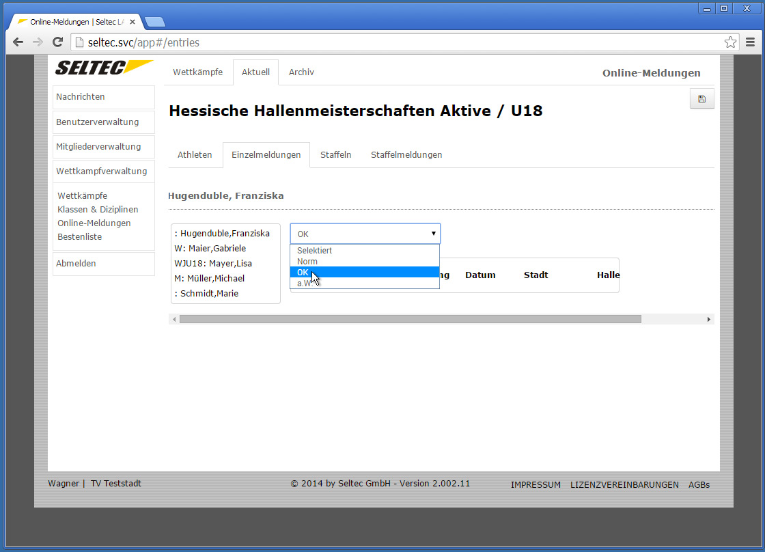The height and width of the screenshot is (552, 765).
Task: Bookmark page with the star icon
Action: coord(730,42)
